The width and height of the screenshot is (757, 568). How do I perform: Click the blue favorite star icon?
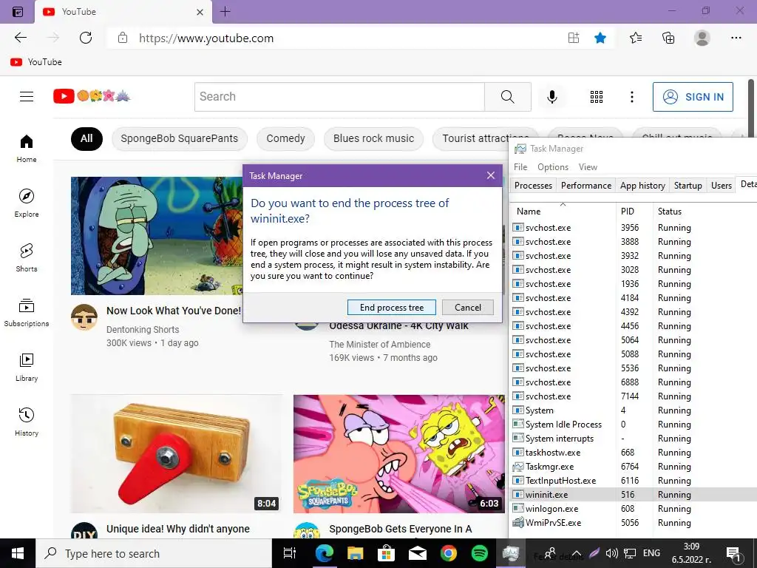[x=600, y=38]
